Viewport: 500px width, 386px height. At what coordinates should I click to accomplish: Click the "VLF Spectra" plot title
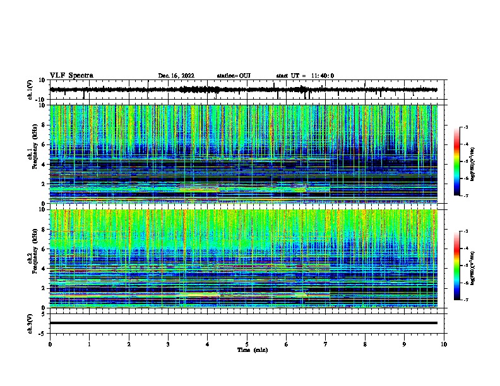click(x=71, y=76)
